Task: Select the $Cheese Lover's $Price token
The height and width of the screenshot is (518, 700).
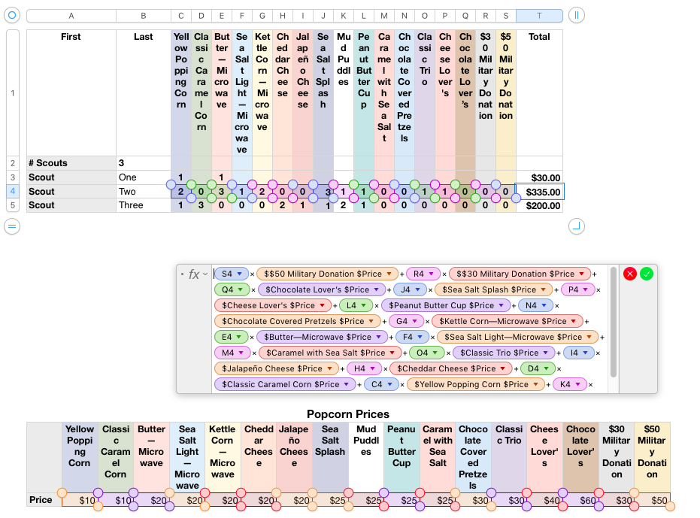Action: click(273, 305)
